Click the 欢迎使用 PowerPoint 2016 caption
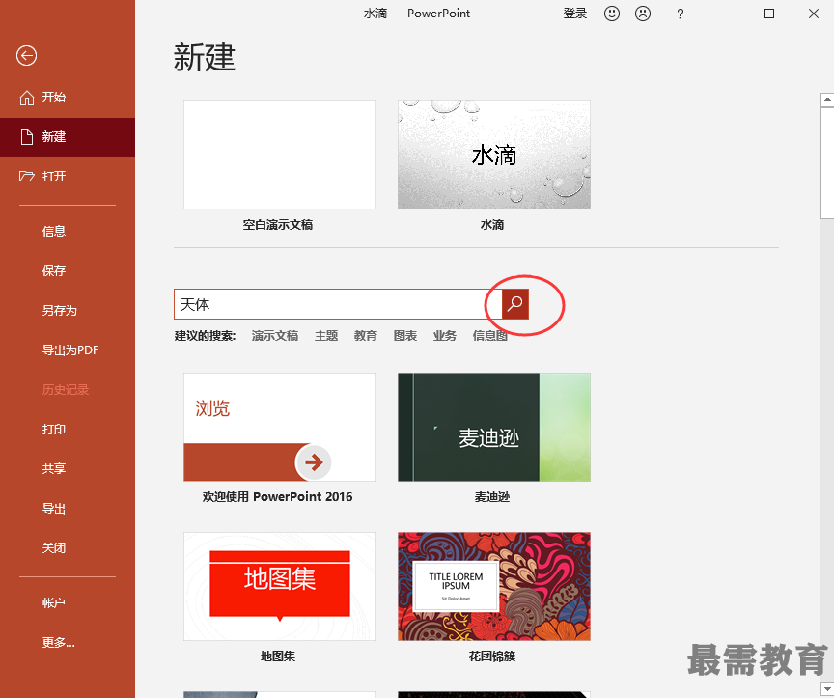 coord(277,497)
